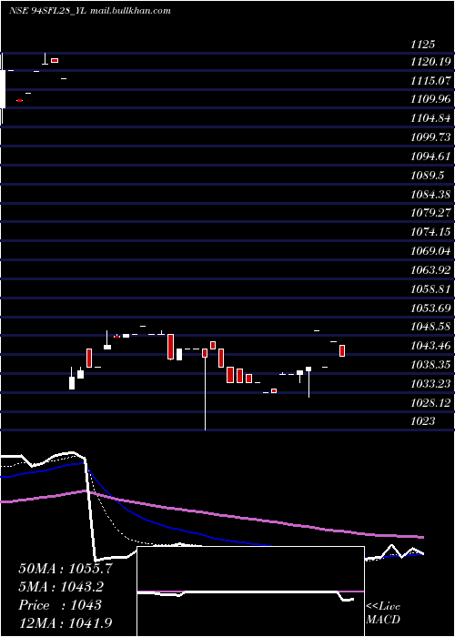Select the 1043.46 price level label

click(430, 346)
